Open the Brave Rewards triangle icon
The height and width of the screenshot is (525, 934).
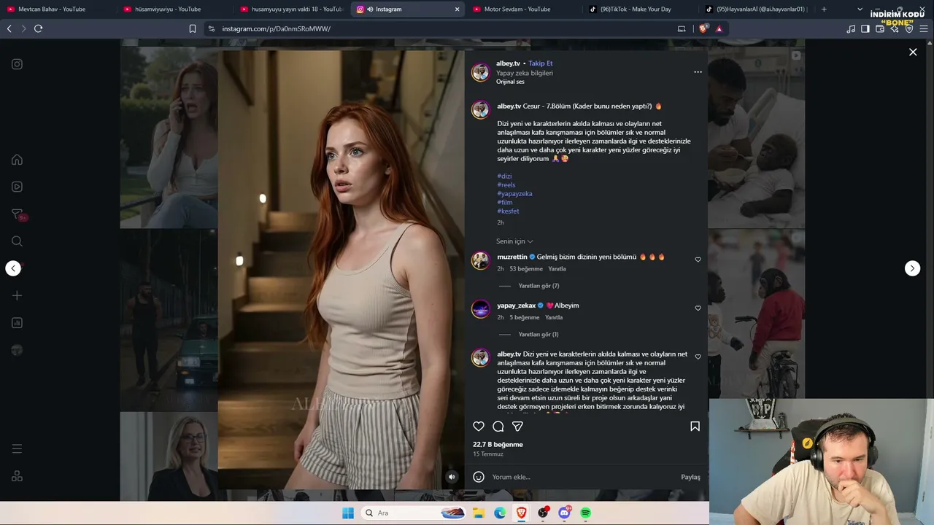click(719, 28)
